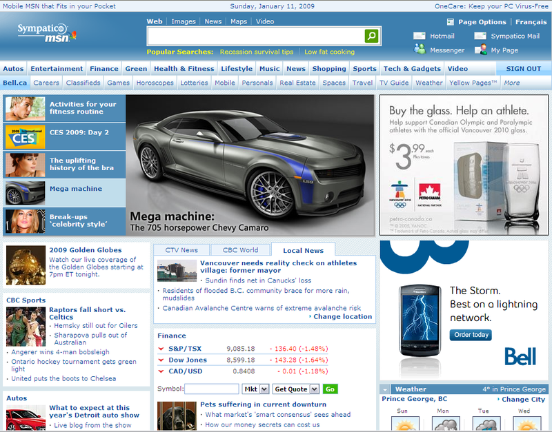Click the Sympatico MSN logo
Viewport: 552px width, 432px height.
pyautogui.click(x=46, y=32)
